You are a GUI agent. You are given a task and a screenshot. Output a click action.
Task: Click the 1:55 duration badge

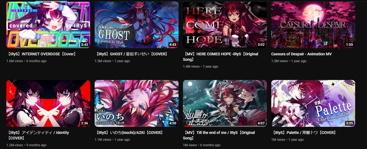click(349, 44)
